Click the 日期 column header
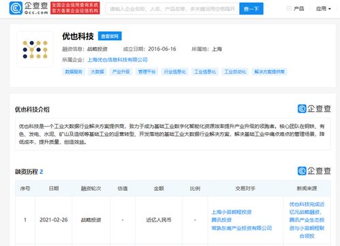 click(54, 188)
